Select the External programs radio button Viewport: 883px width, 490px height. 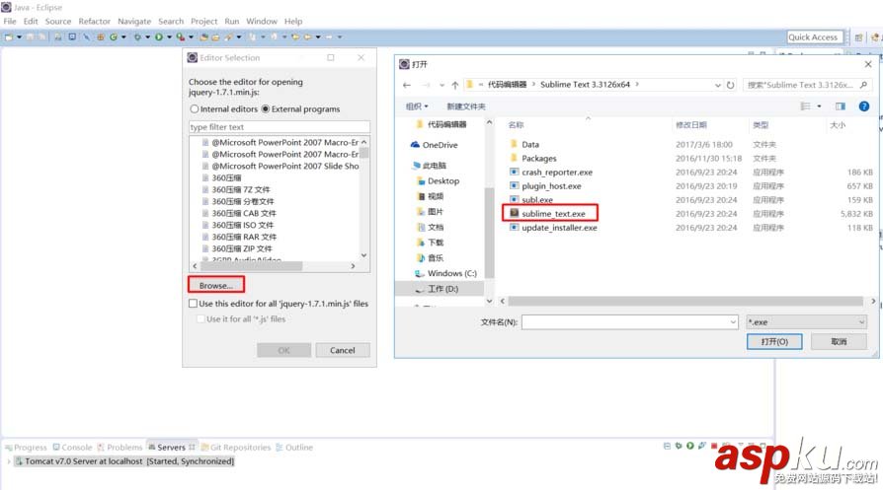(x=266, y=109)
